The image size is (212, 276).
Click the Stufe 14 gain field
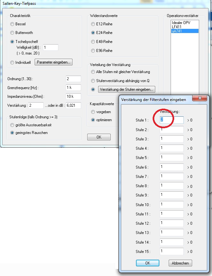click(x=172, y=242)
